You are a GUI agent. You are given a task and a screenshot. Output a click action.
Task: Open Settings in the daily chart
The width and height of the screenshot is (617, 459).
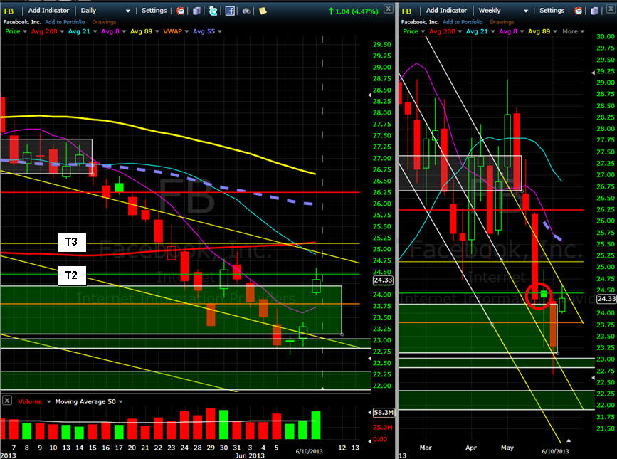click(154, 11)
